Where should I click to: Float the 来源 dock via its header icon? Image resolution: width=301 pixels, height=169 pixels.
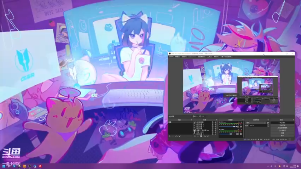[217, 120]
